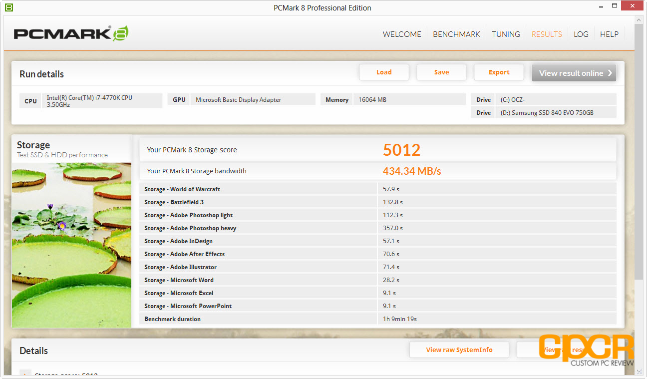Select Storage - Microsoft Word row

(x=377, y=280)
